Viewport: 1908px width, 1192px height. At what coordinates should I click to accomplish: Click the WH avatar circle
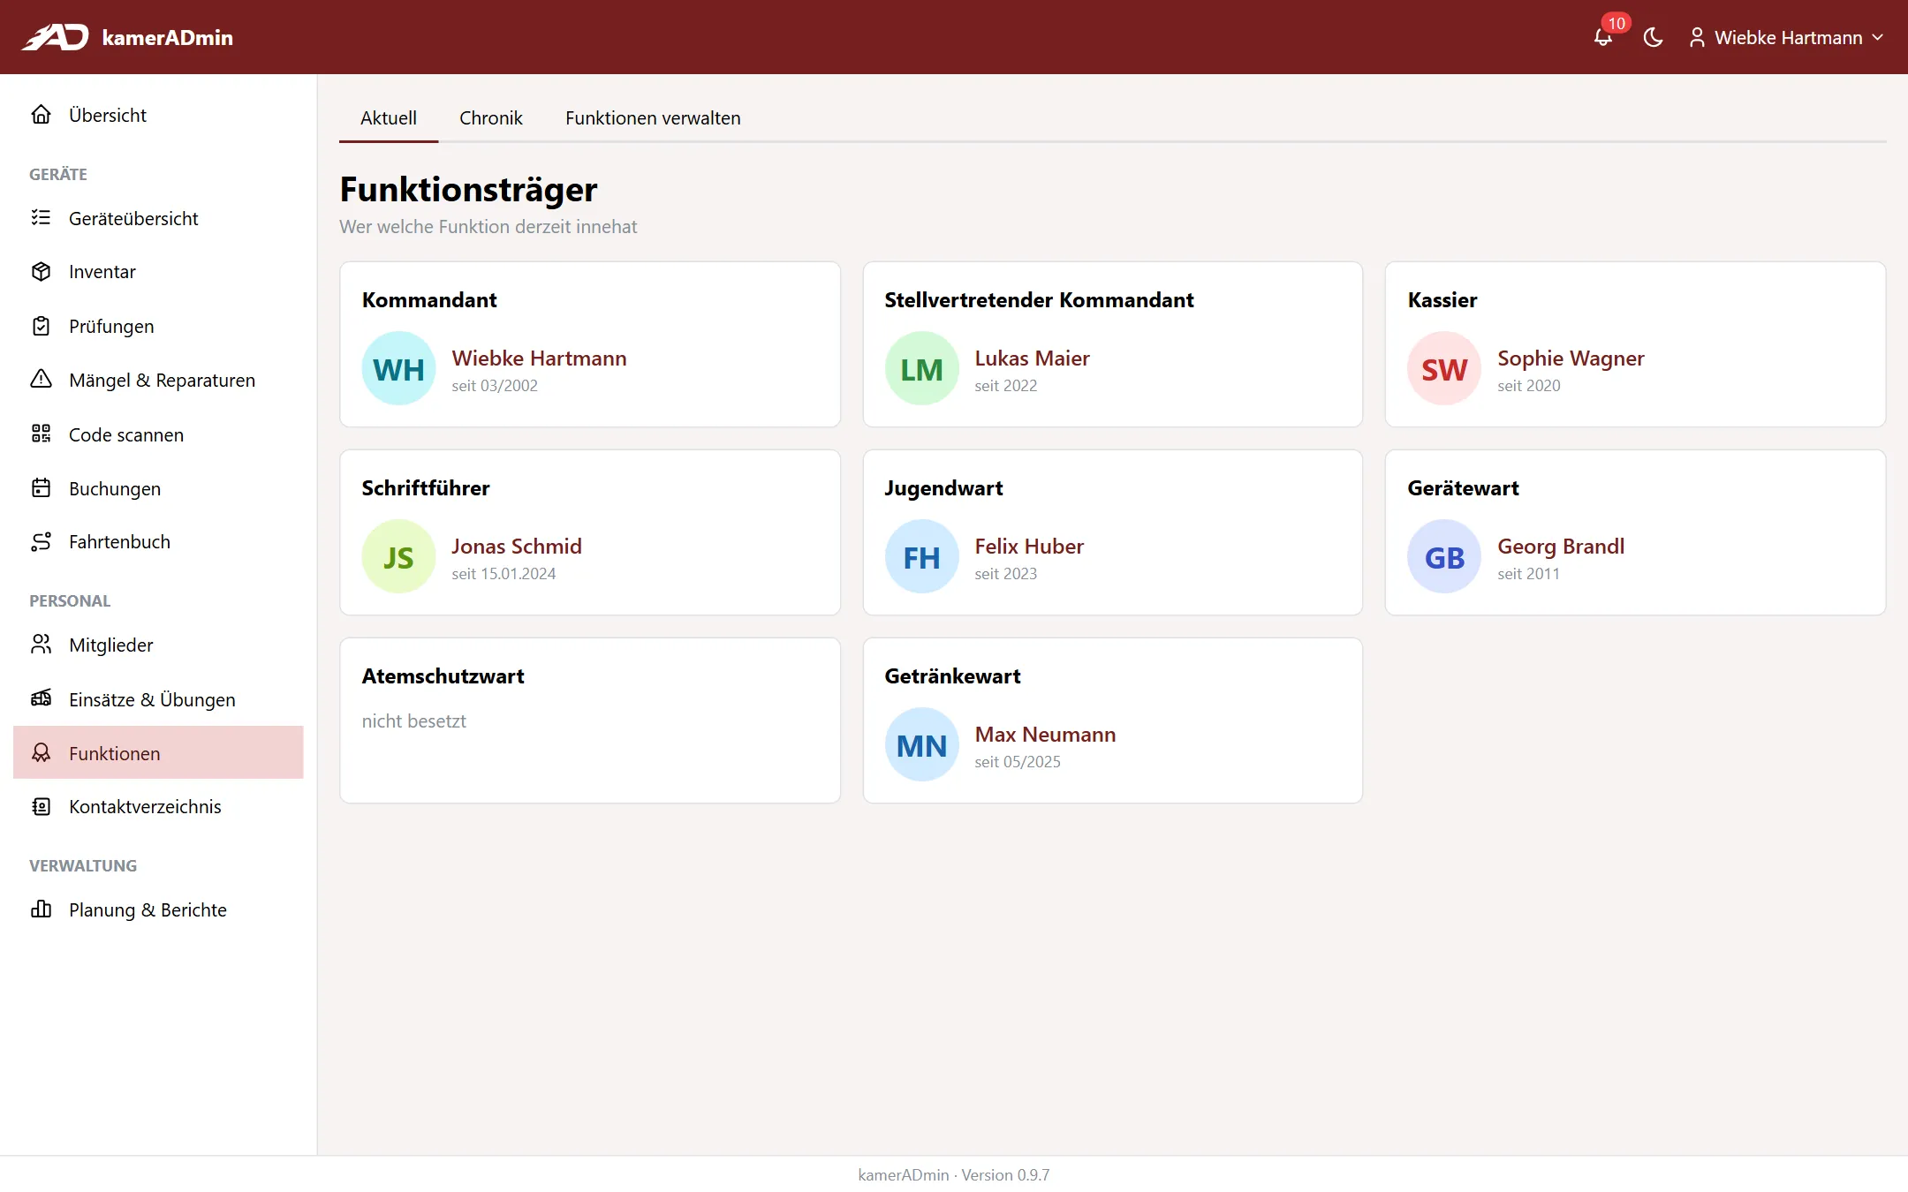point(398,368)
